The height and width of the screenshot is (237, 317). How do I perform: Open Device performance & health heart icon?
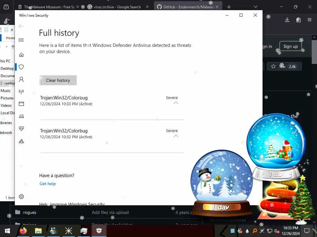pyautogui.click(x=21, y=129)
